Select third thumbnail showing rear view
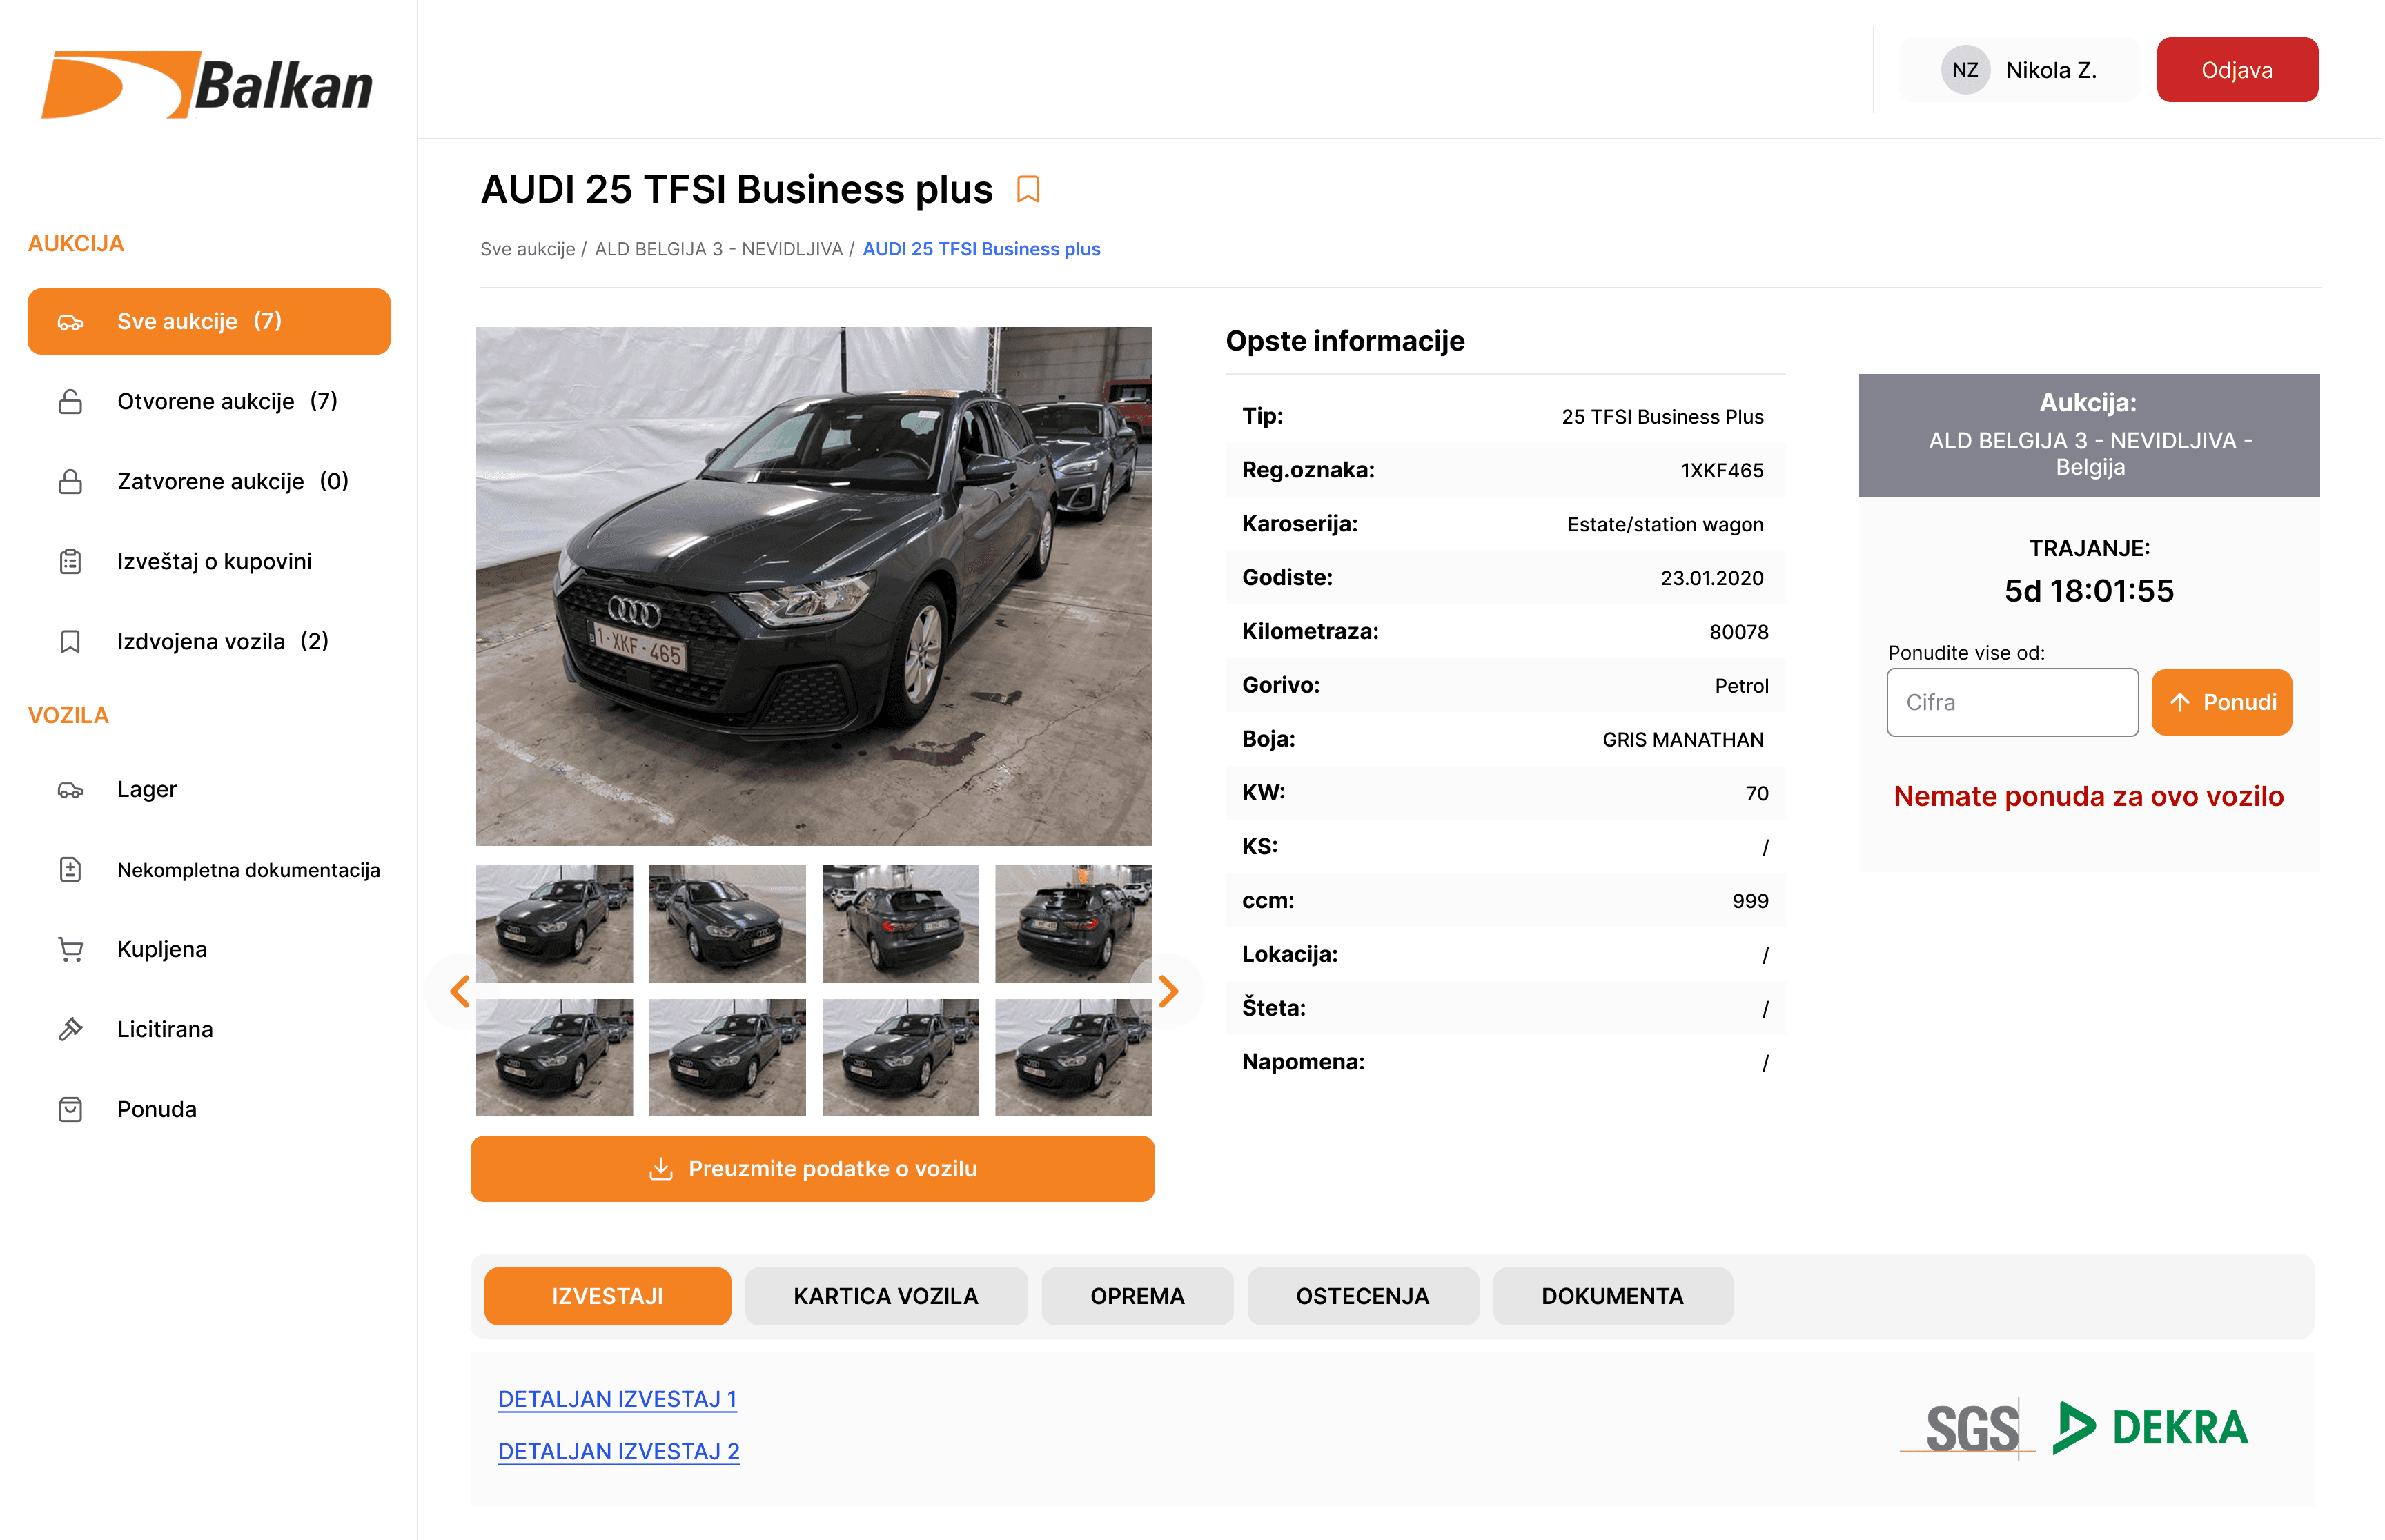Image resolution: width=2385 pixels, height=1540 pixels. [x=901, y=924]
